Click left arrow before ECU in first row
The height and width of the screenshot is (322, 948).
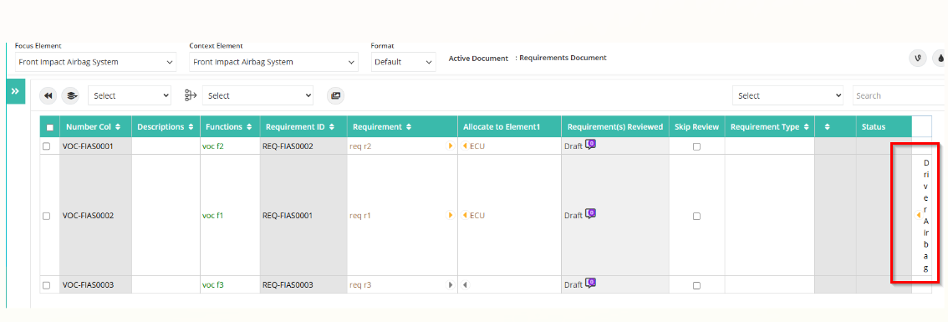(x=465, y=146)
